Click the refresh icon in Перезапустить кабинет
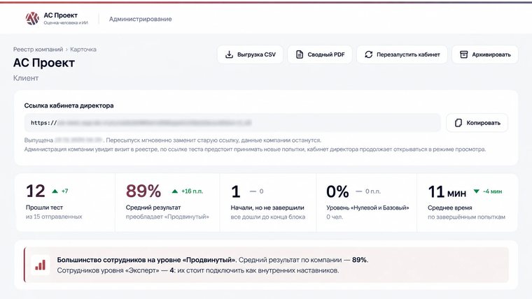 point(368,54)
